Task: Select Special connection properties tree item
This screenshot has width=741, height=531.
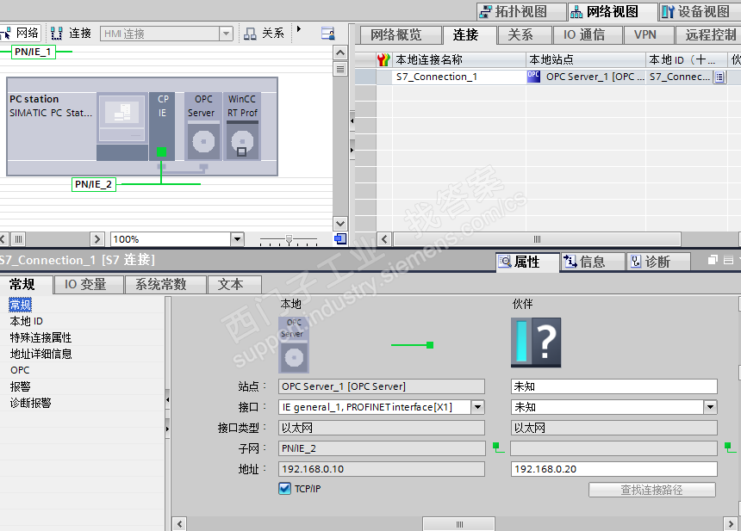Action: tap(41, 338)
